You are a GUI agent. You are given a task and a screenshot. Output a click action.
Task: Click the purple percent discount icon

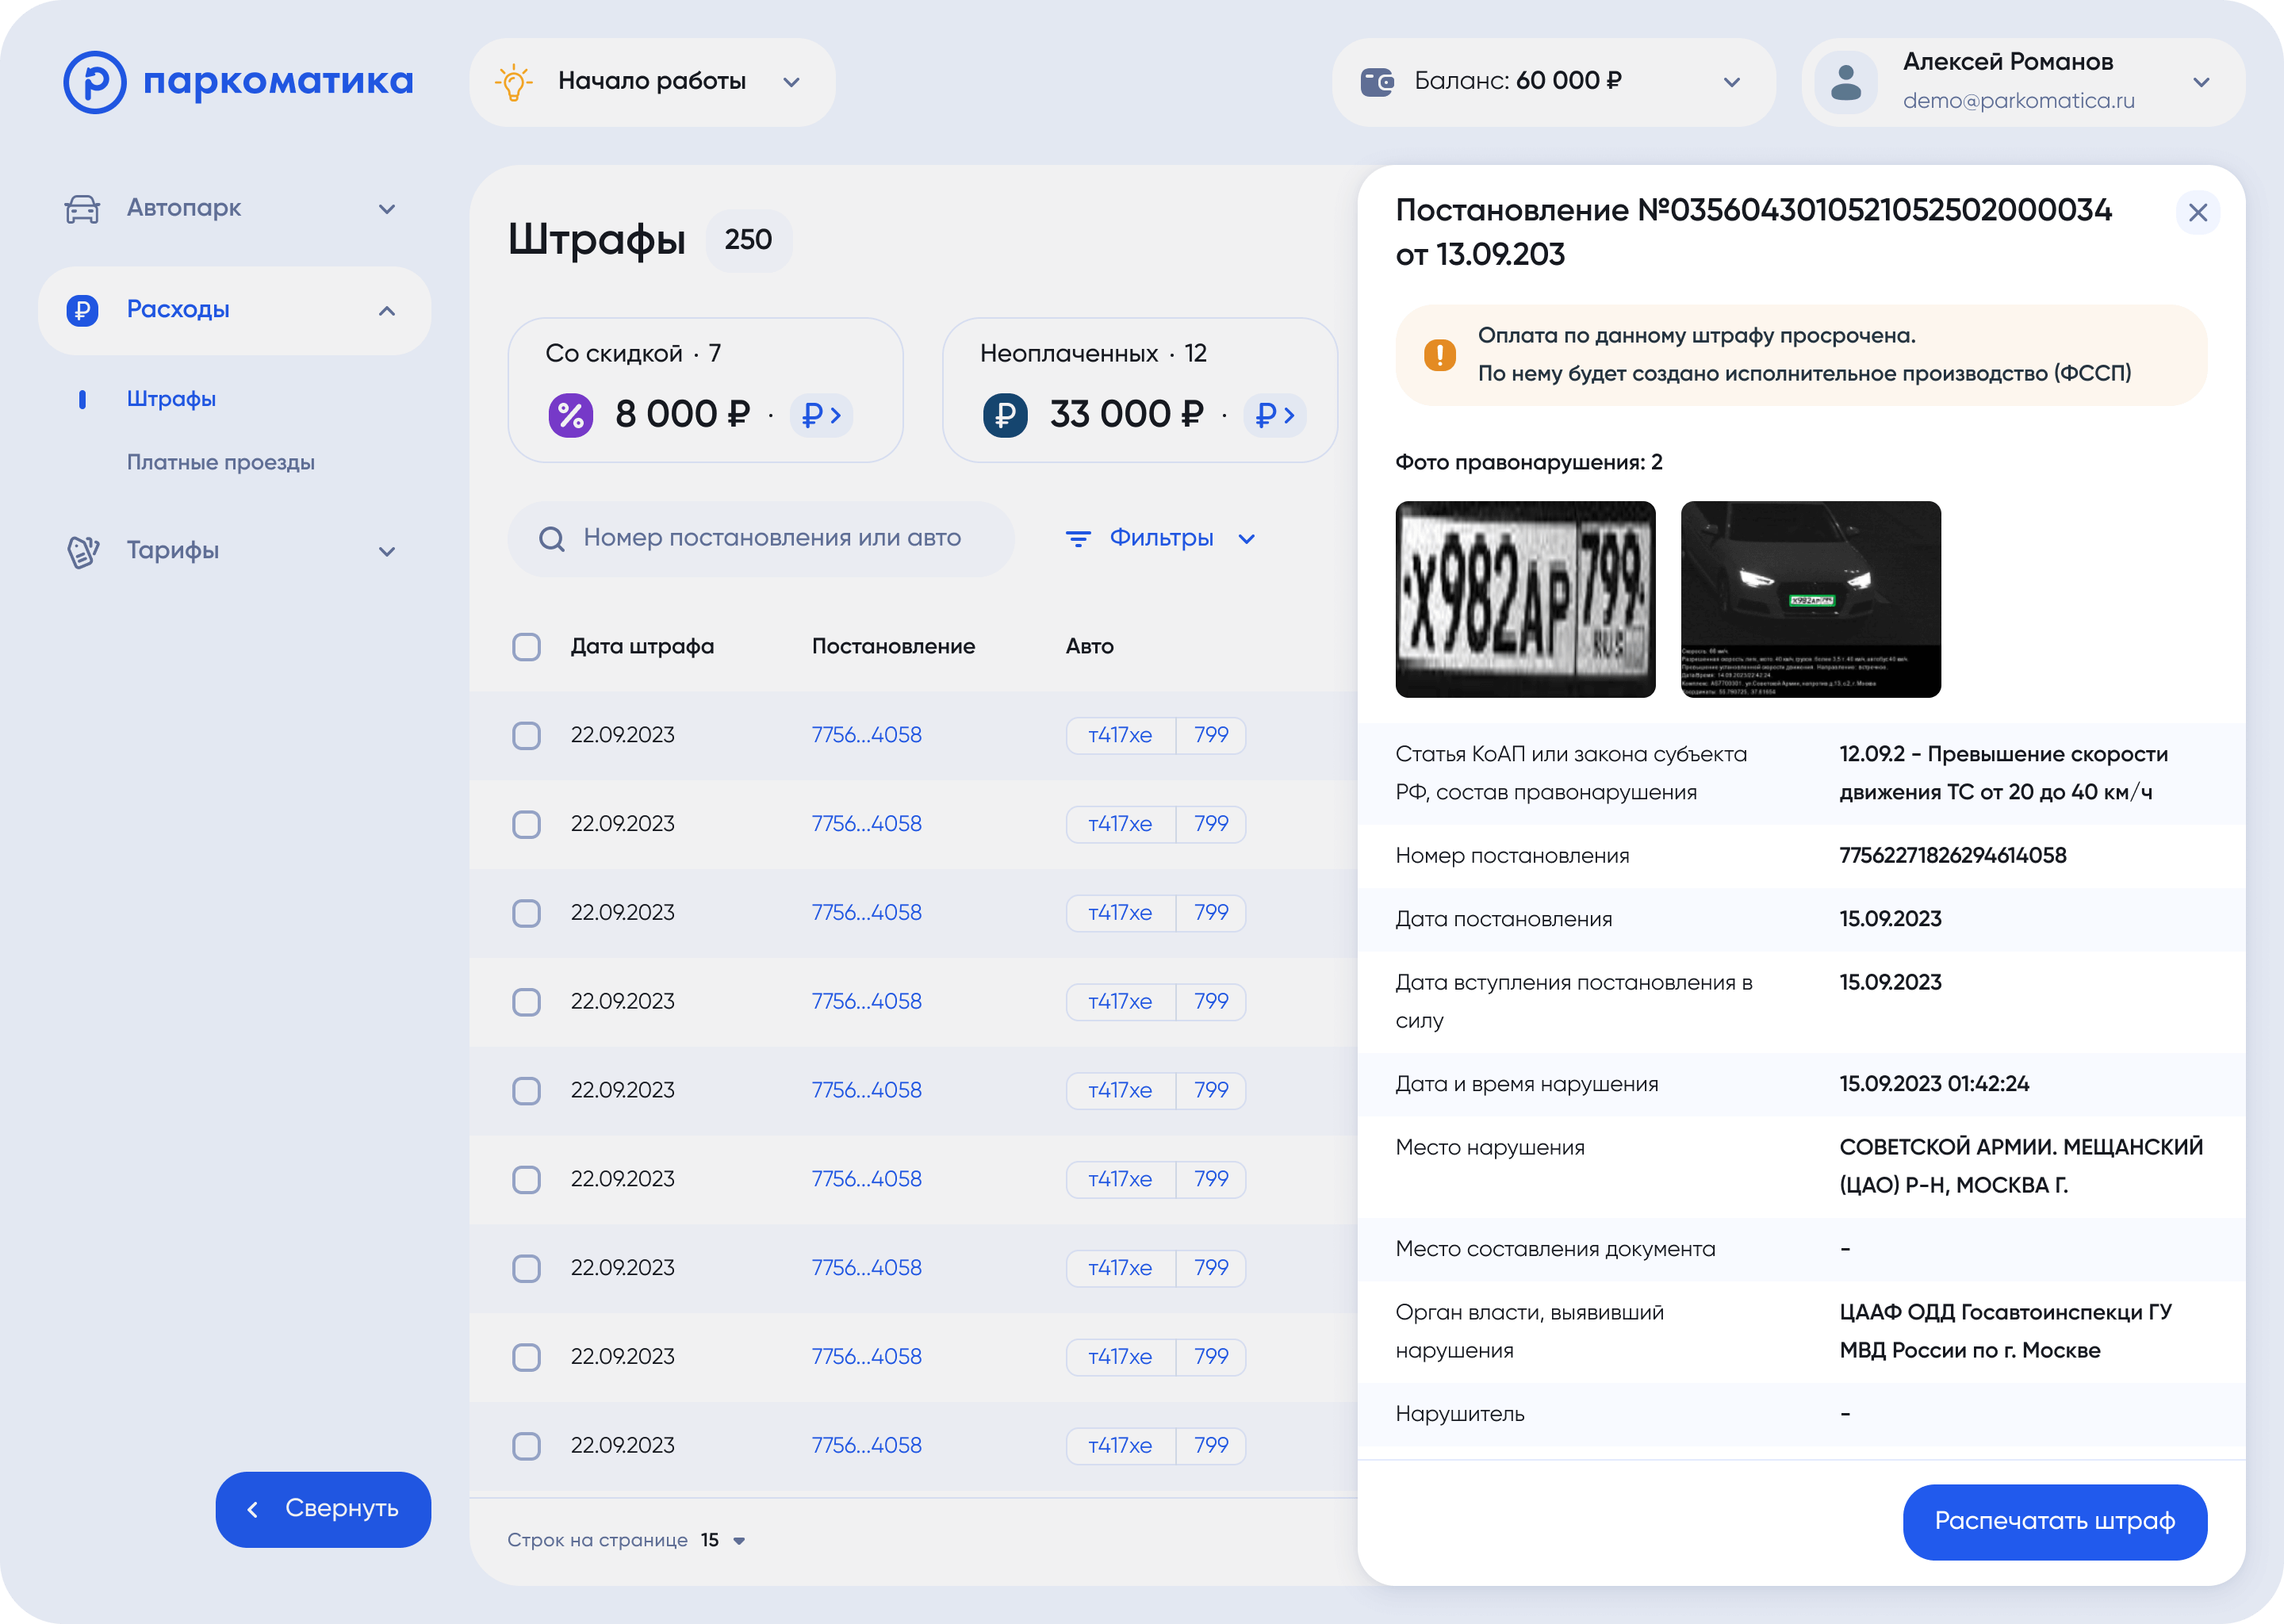point(571,415)
